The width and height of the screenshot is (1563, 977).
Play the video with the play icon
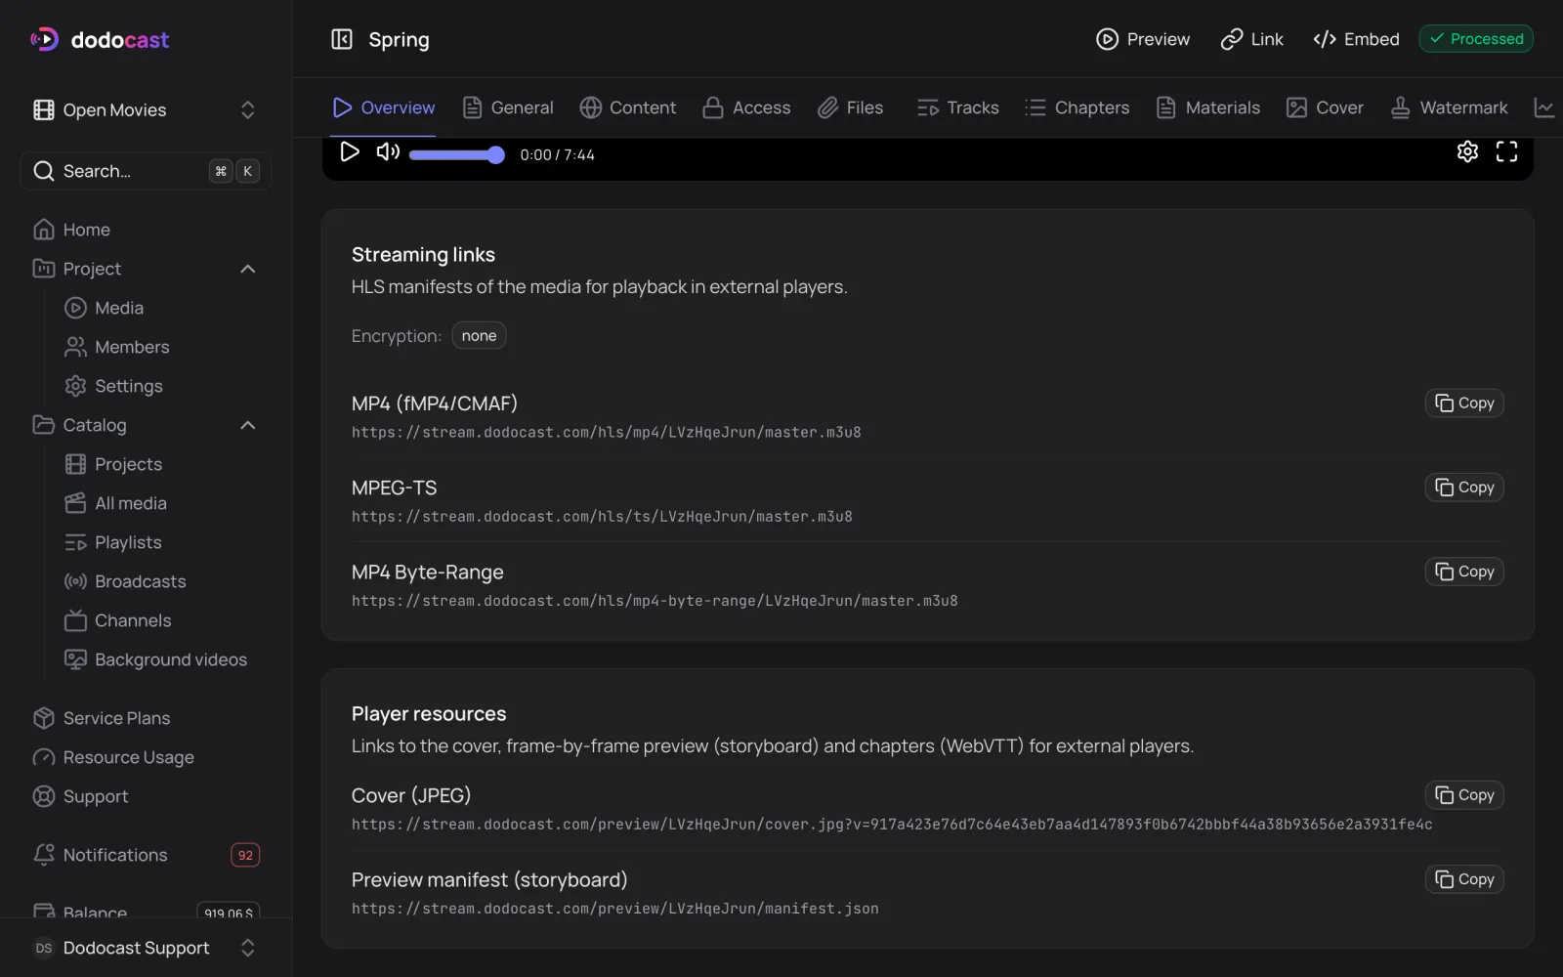(x=350, y=151)
